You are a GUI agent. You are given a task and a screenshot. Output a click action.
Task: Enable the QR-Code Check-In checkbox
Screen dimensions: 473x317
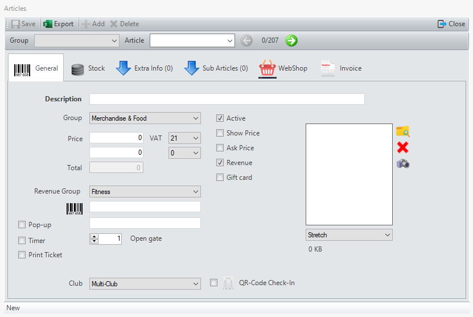pos(214,283)
